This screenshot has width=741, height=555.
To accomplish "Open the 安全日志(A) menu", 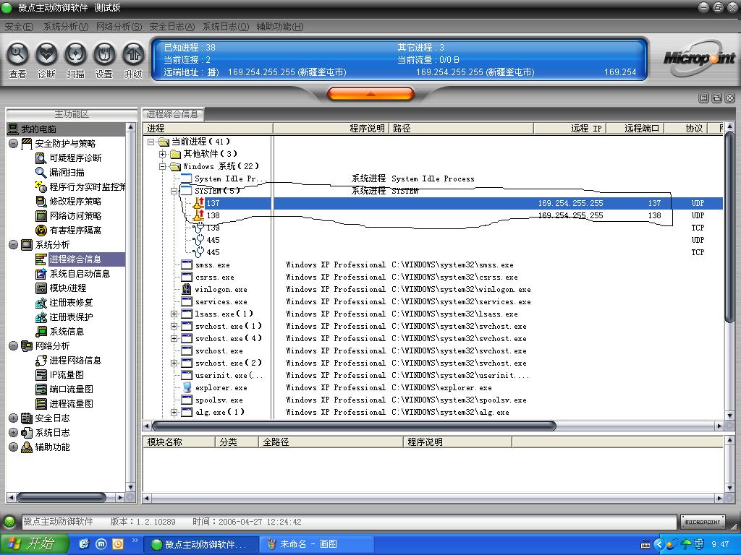I will [172, 27].
